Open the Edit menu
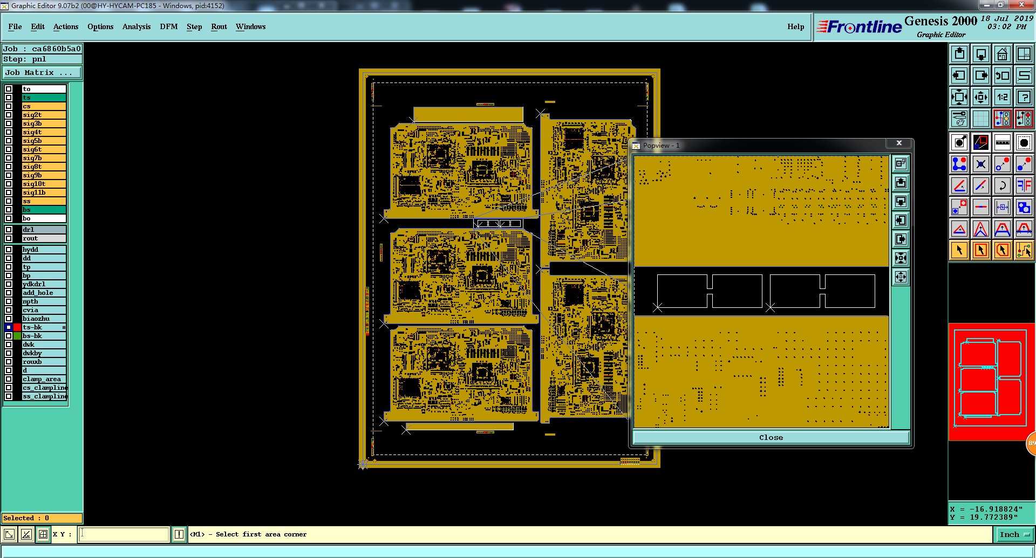Viewport: 1036px width, 558px height. pos(38,26)
